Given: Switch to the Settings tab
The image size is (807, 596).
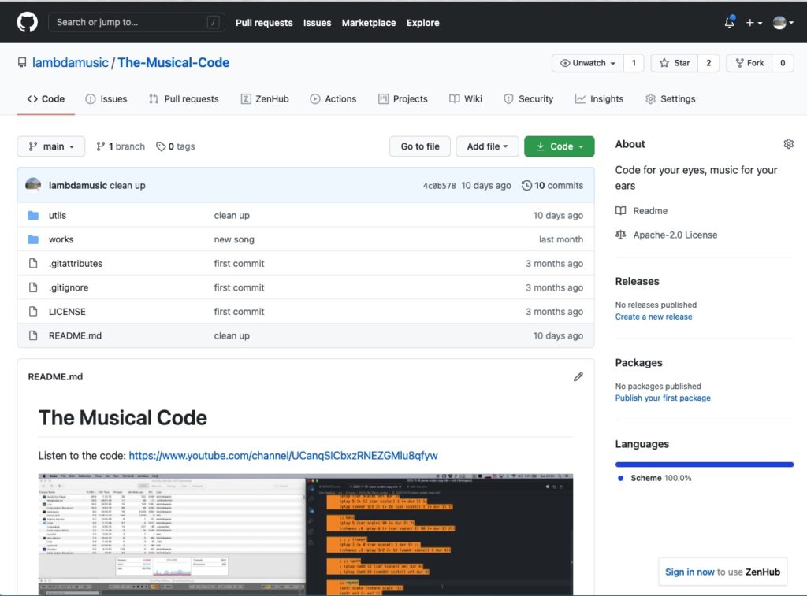Looking at the screenshot, I should point(670,98).
